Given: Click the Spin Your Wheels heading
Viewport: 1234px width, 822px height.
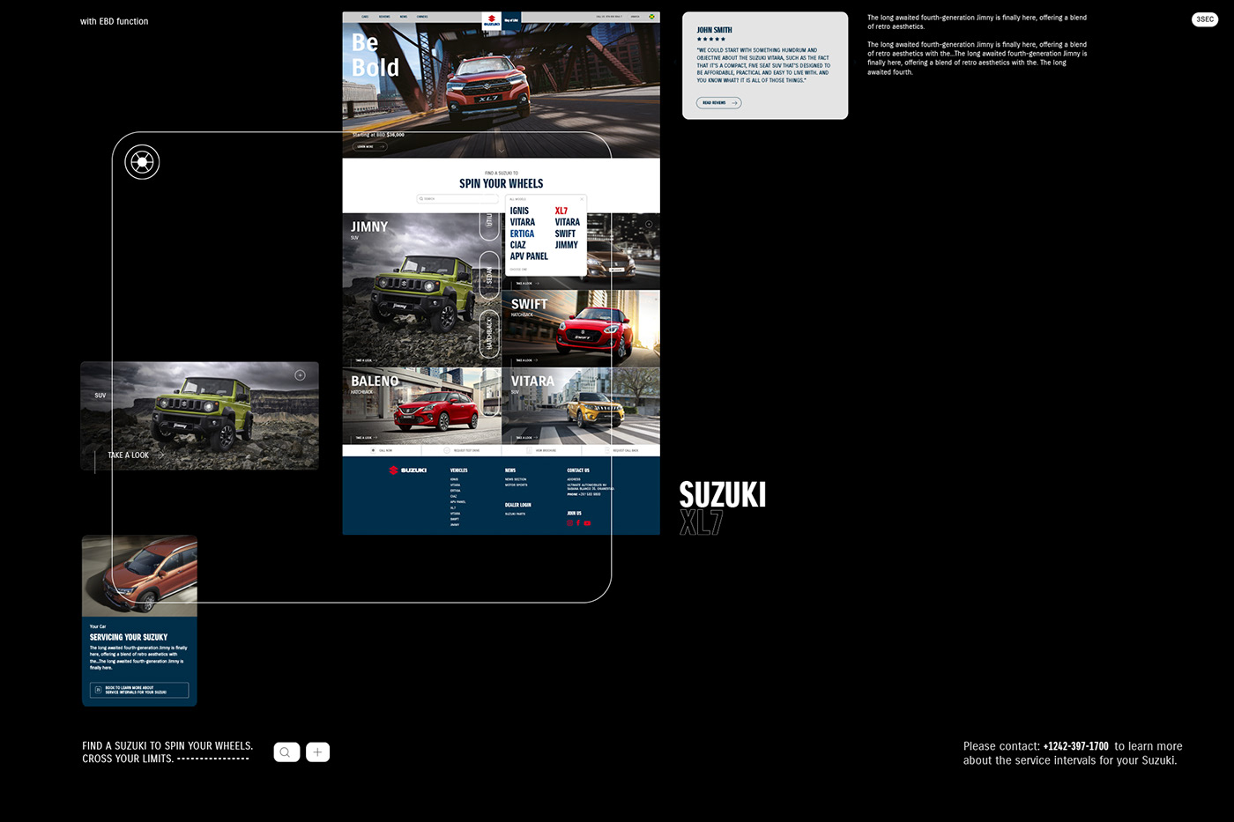Looking at the screenshot, I should click(501, 183).
